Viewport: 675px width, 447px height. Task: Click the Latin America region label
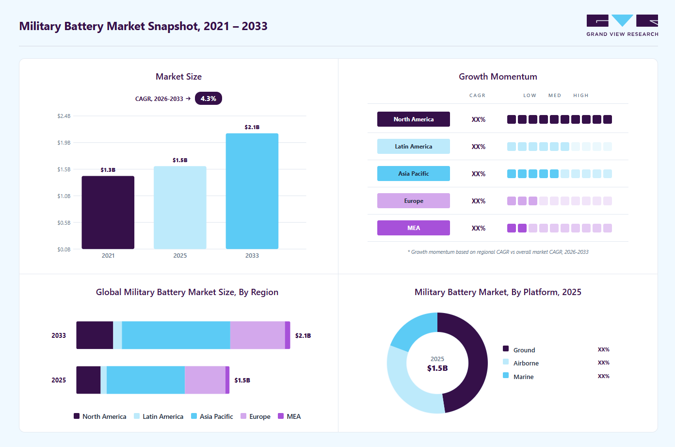pos(414,147)
